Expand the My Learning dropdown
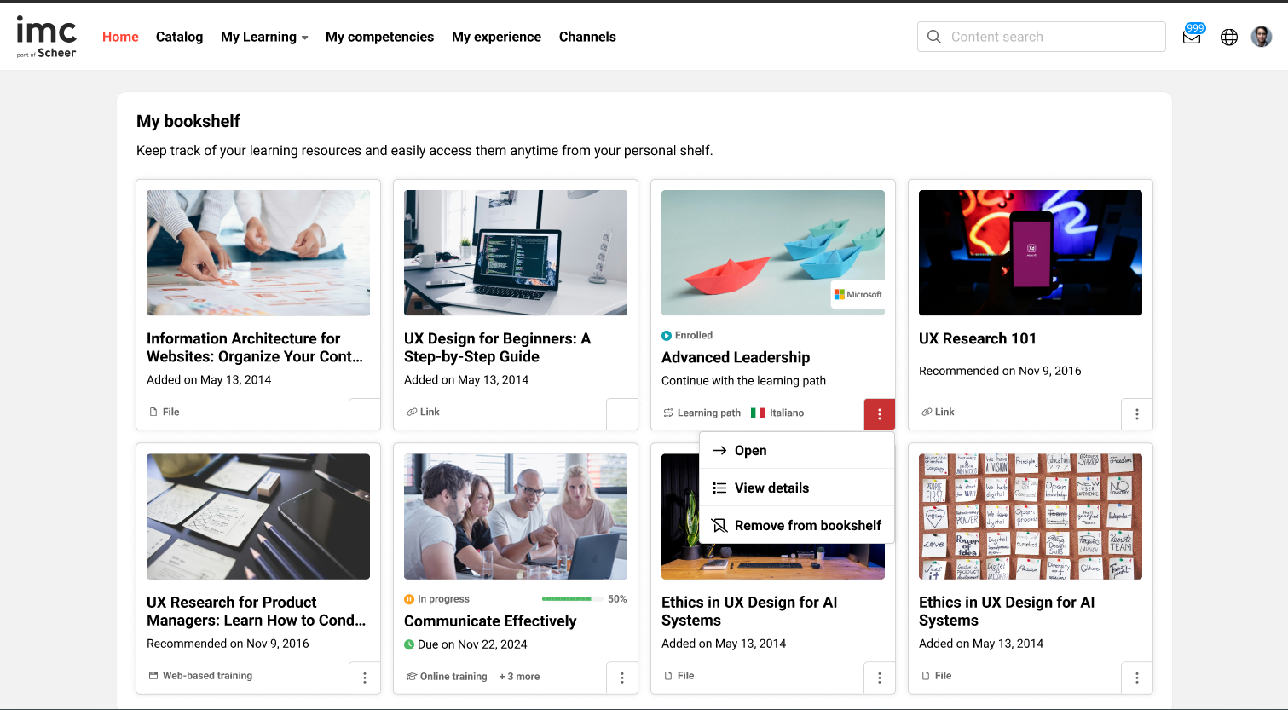Screen dimensions: 1288x710 [264, 37]
